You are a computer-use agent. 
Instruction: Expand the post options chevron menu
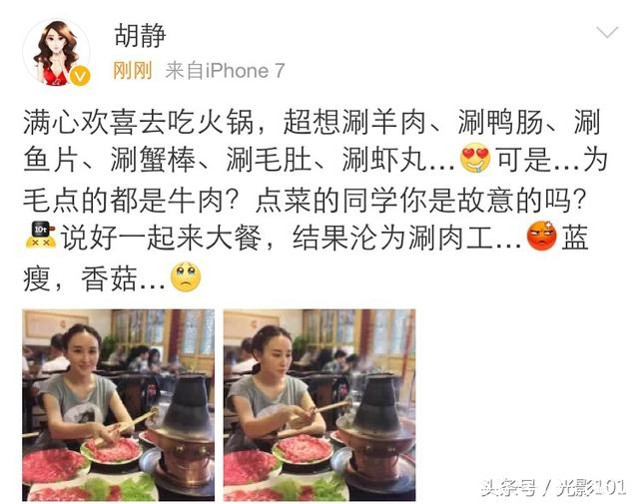click(x=607, y=32)
